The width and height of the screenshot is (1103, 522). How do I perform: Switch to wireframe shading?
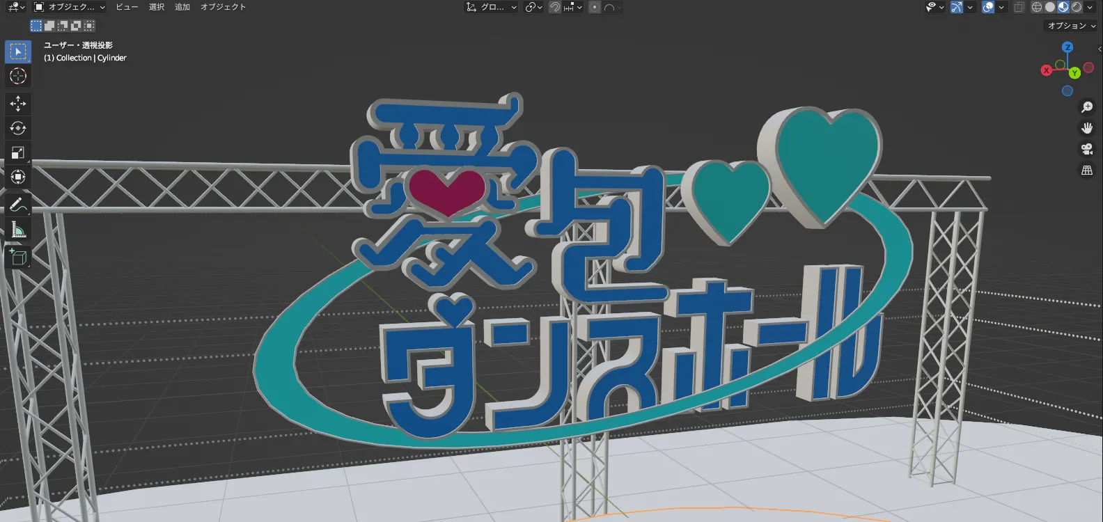(x=1037, y=7)
